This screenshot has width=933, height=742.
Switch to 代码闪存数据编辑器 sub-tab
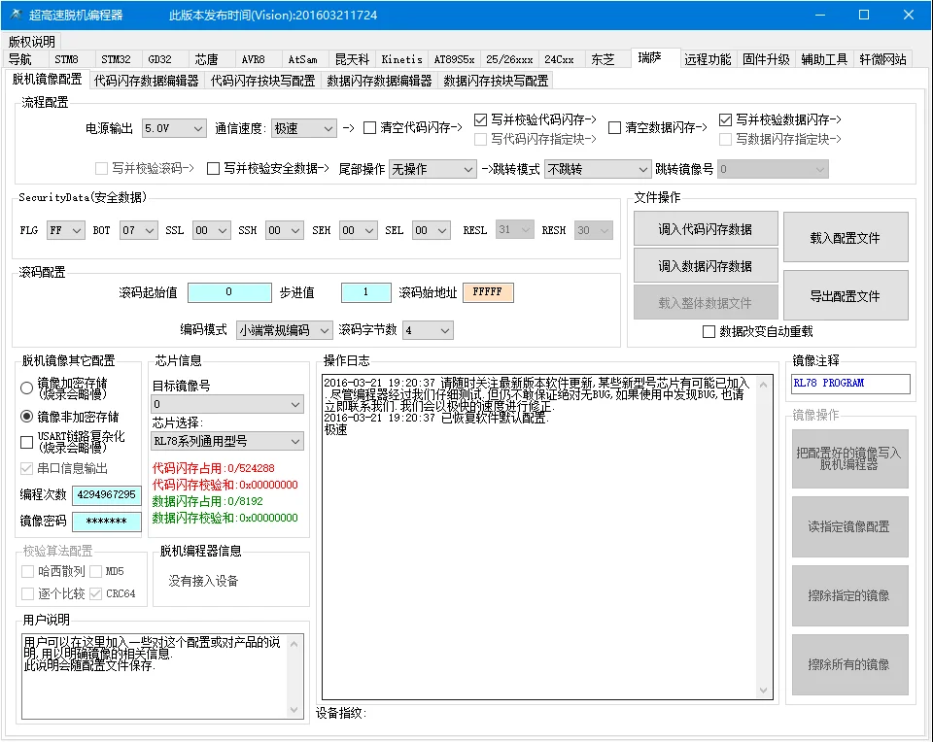tap(147, 81)
